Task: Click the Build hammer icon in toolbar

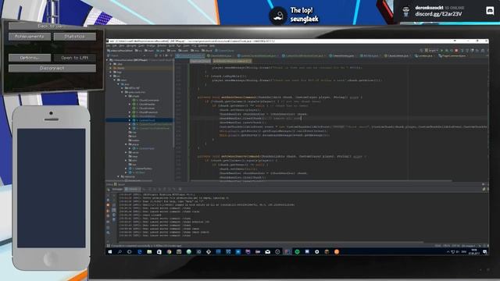Action: tap(421, 50)
